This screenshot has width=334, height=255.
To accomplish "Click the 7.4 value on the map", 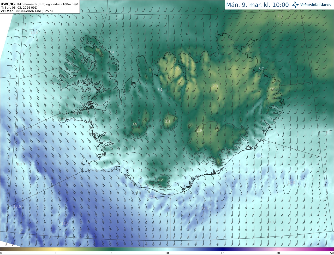I will click(x=112, y=52).
